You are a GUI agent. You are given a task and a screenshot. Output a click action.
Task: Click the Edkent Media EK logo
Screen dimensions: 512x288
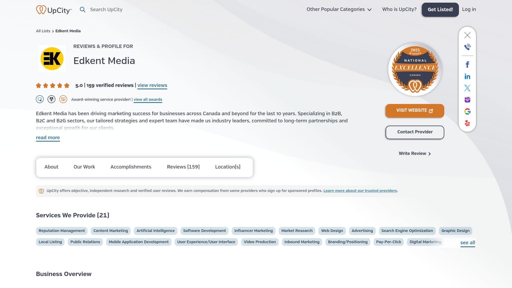coord(52,59)
